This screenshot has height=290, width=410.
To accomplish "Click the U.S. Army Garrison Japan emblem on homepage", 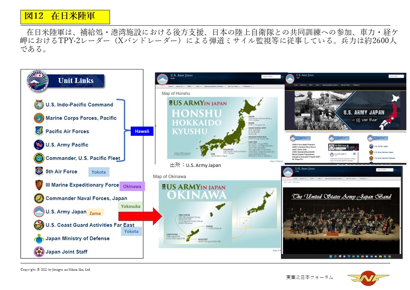I will pos(371,152).
